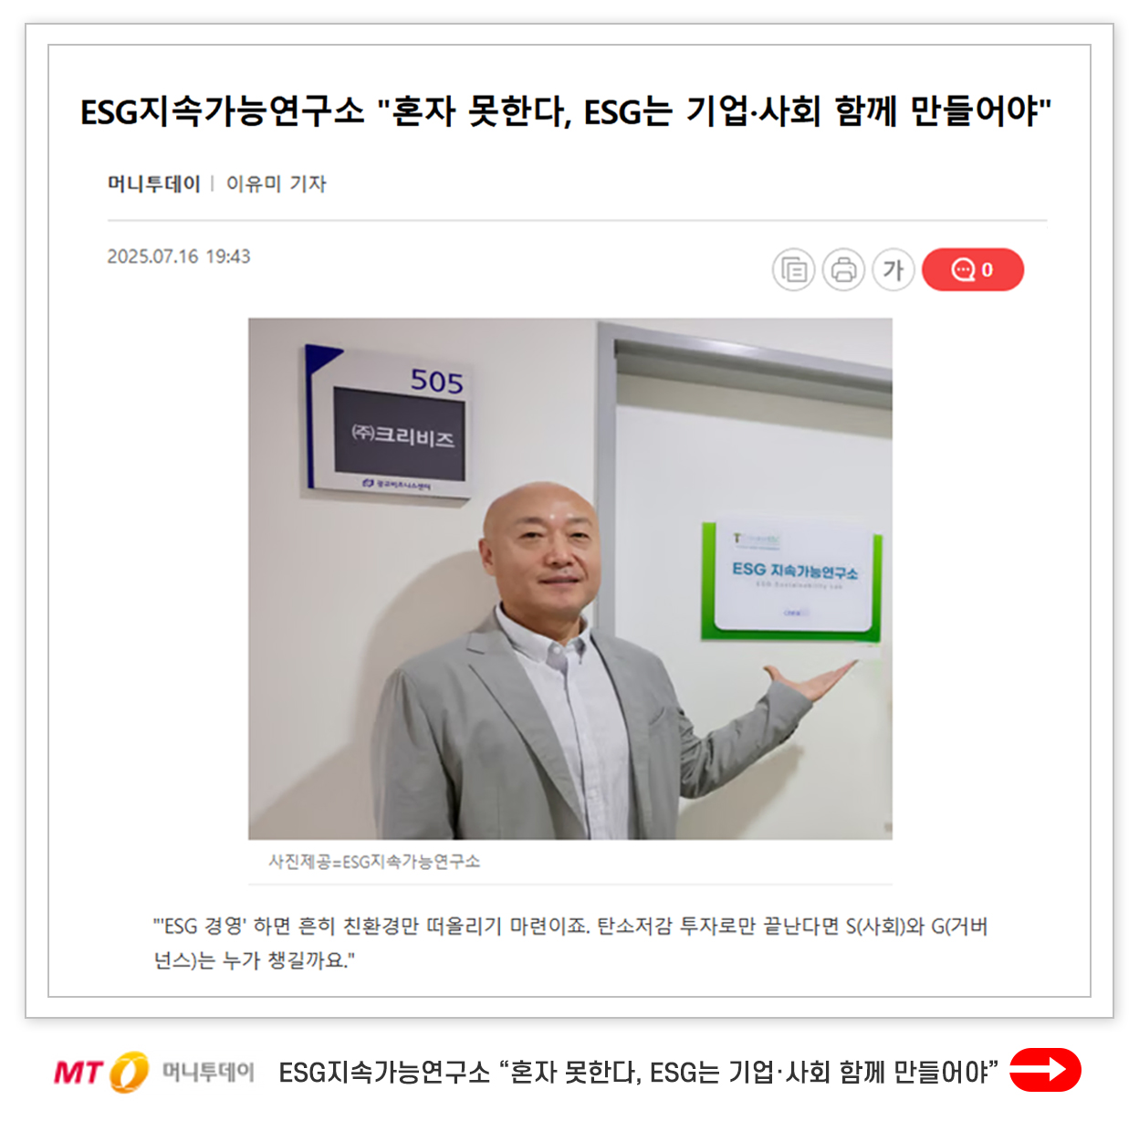
Task: Click the copy article icon
Action: pyautogui.click(x=793, y=270)
